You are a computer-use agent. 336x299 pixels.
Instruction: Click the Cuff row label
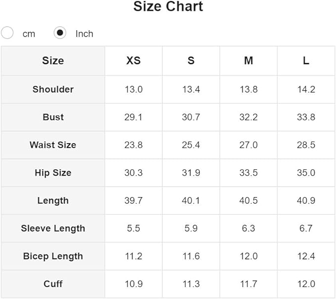click(x=53, y=284)
